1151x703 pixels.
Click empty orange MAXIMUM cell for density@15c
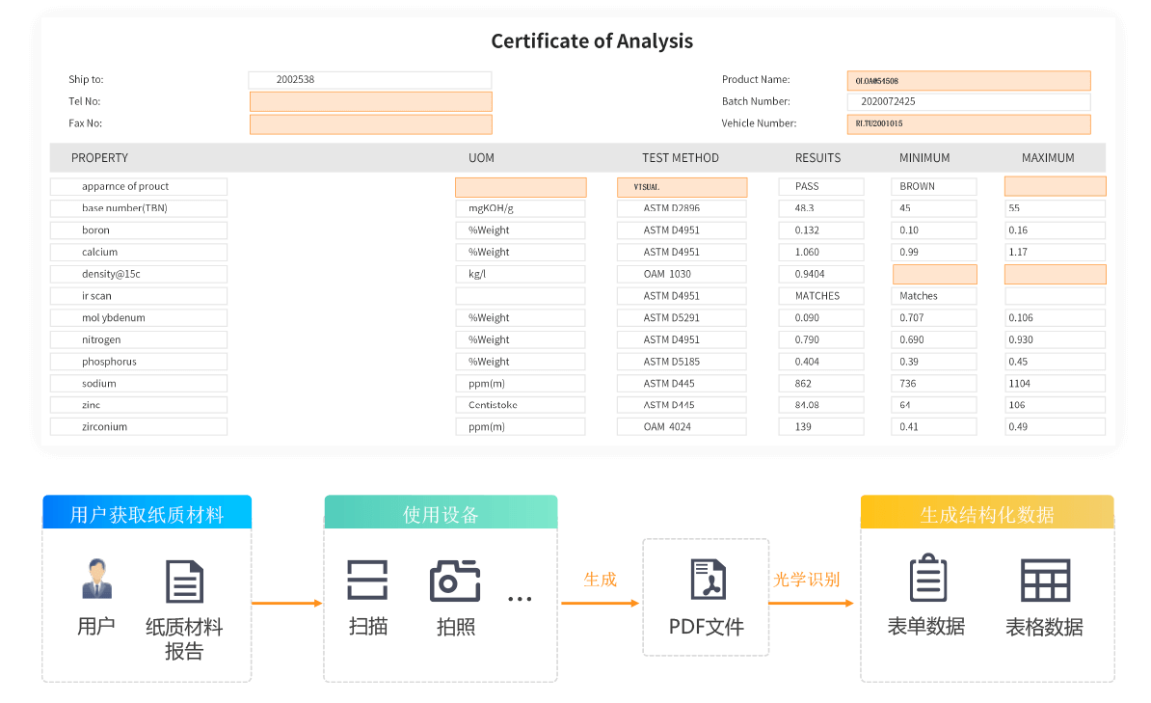click(x=1055, y=275)
